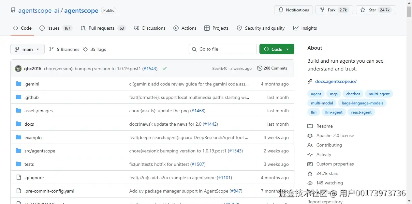Viewport: 412px width, 204px height.
Task: Go to the Discussions tab
Action: (x=150, y=28)
